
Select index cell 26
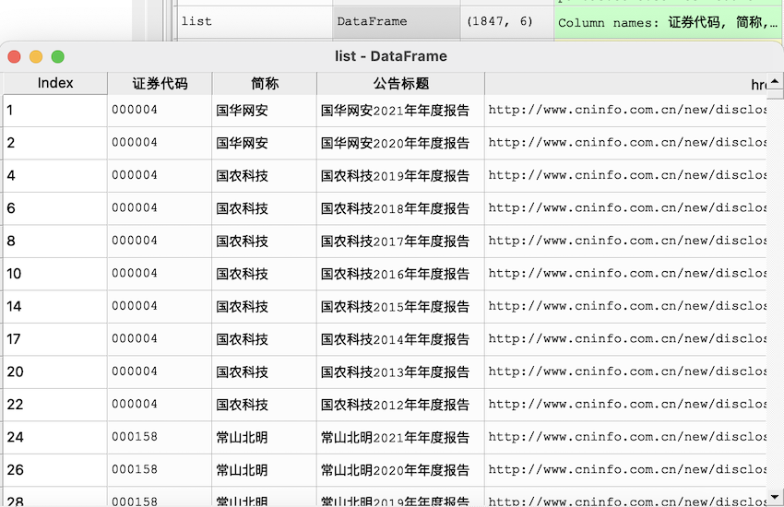point(55,470)
